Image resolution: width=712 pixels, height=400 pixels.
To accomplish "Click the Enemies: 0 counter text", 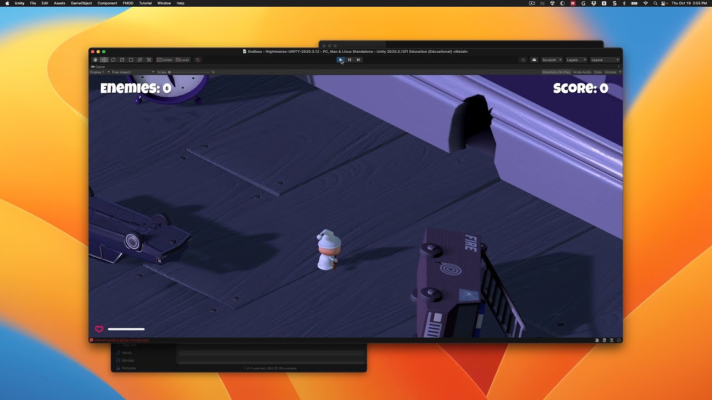I will point(136,88).
